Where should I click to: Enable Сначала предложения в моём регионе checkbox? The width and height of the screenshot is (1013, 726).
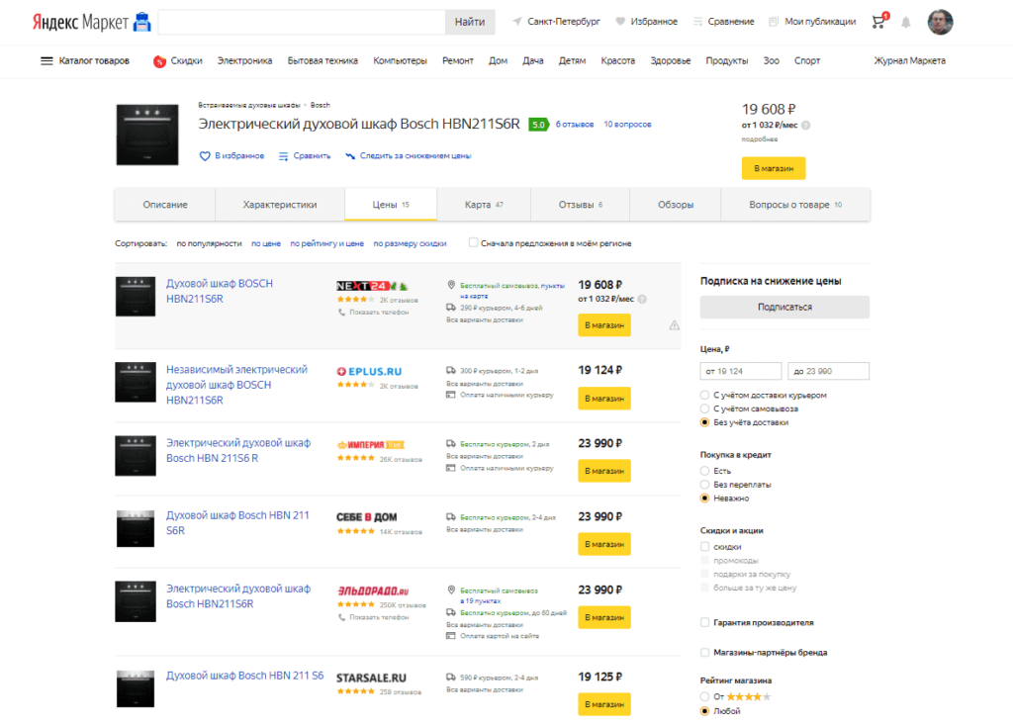474,243
